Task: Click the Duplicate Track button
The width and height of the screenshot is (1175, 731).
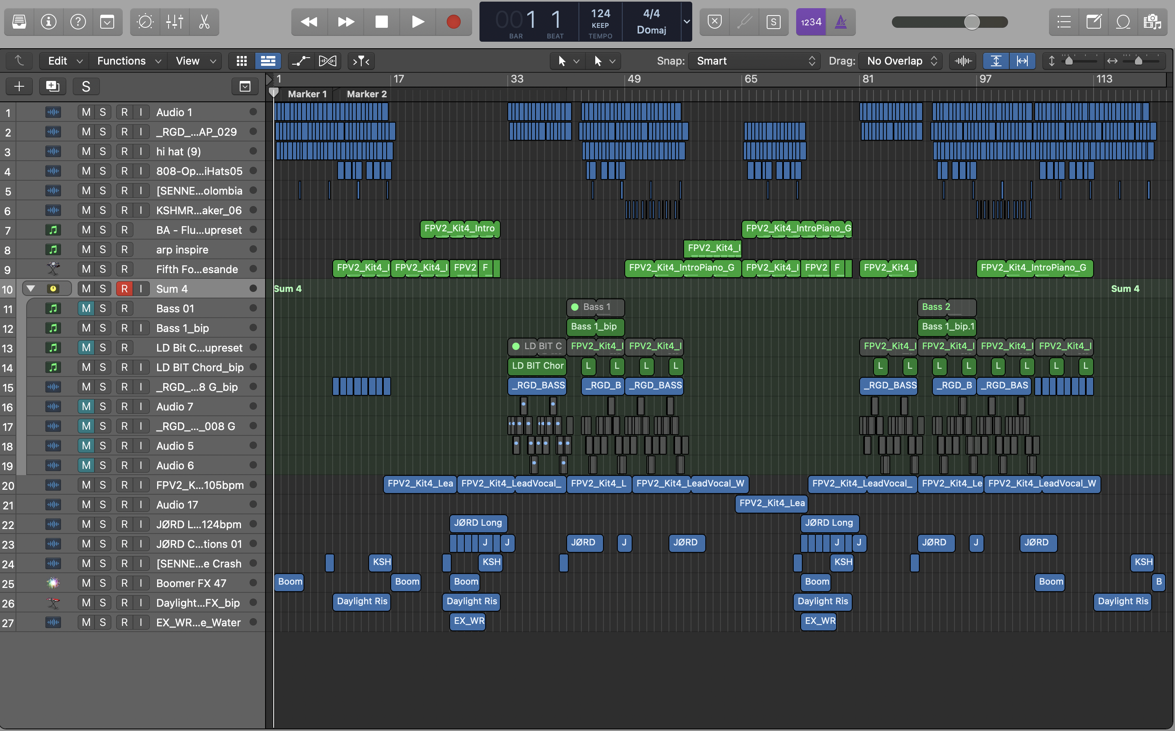Action: [52, 86]
